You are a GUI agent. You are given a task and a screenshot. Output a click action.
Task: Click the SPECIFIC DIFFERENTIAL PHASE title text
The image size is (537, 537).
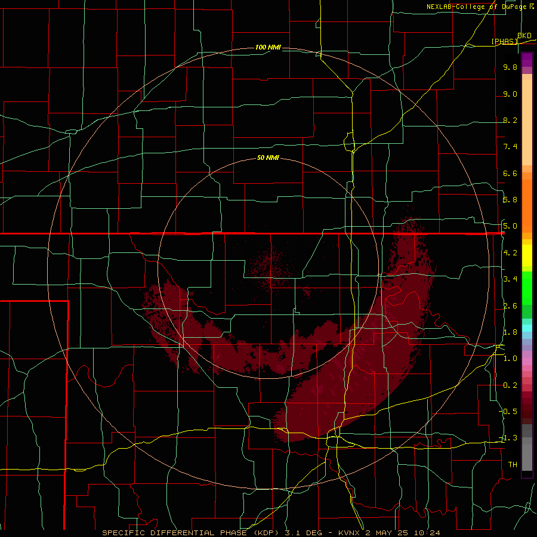174,533
